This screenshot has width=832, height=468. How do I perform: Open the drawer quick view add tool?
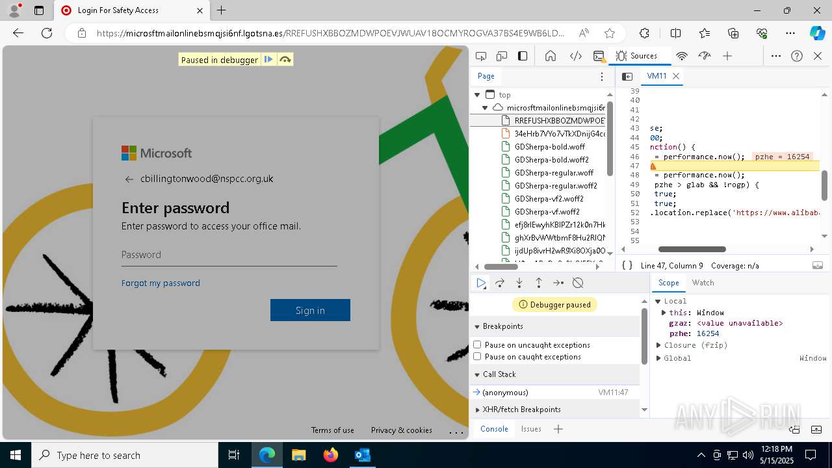click(x=558, y=429)
